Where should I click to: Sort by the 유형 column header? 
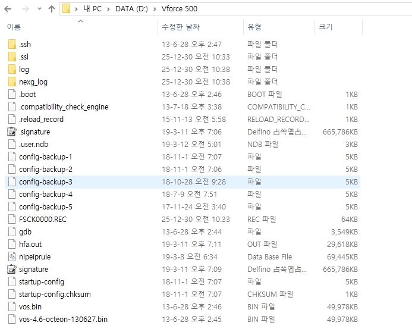point(254,27)
